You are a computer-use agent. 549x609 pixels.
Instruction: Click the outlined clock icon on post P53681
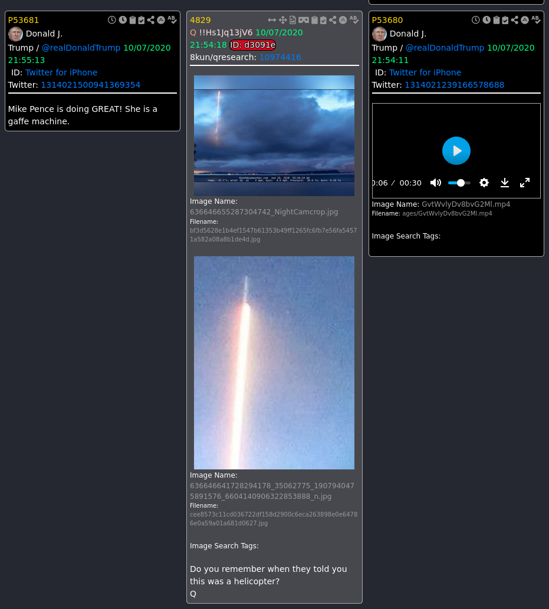coord(112,20)
